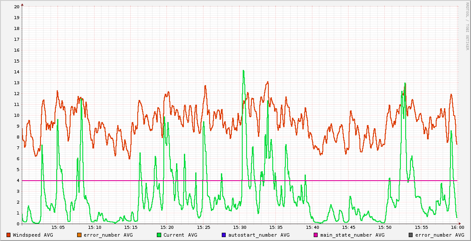Click the 15:30 time axis label
471x241 pixels.
tap(240, 227)
